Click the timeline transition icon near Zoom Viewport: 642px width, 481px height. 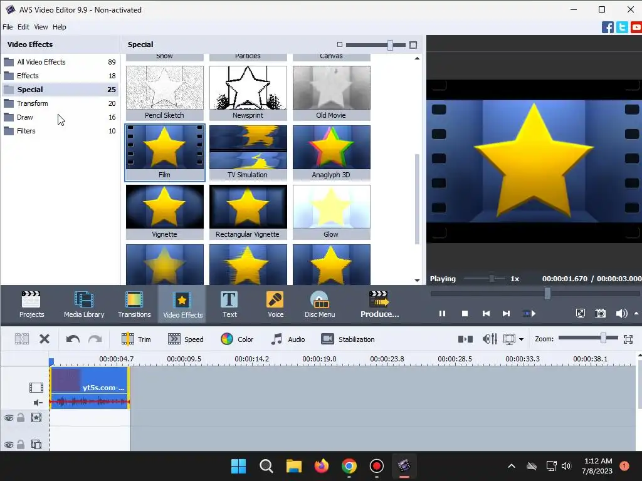point(465,339)
